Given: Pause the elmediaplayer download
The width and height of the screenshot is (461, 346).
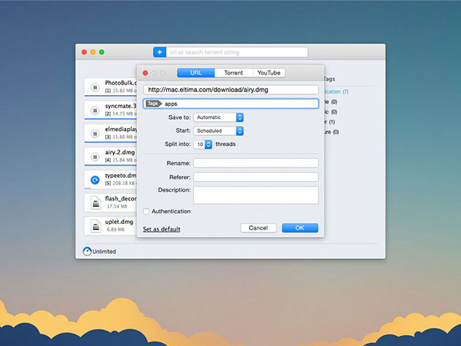Looking at the screenshot, I should pos(95,132).
